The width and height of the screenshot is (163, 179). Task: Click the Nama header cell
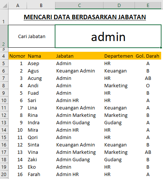tap(41, 56)
